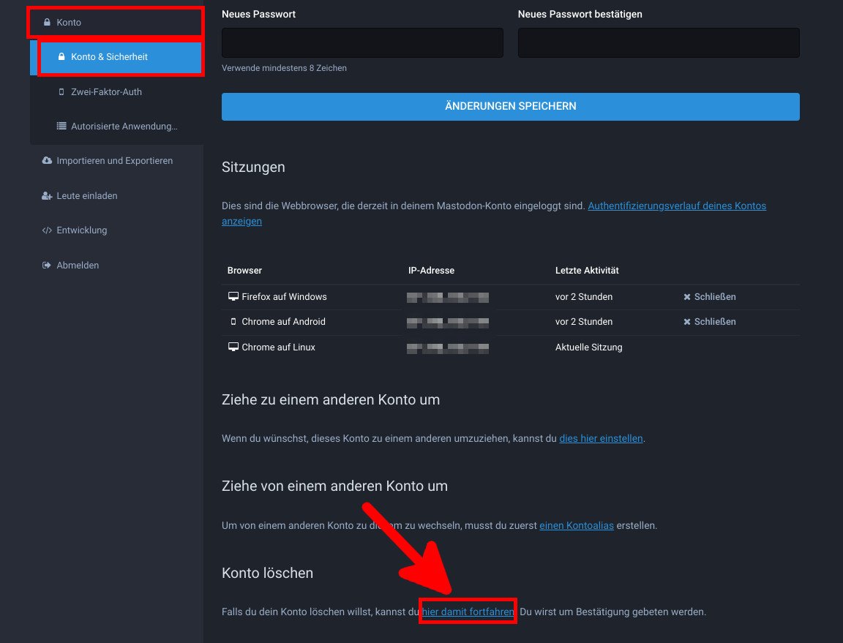Screen dimensions: 843x643
Task: Open the Konto & Sicherheit menu item
Action: click(109, 57)
